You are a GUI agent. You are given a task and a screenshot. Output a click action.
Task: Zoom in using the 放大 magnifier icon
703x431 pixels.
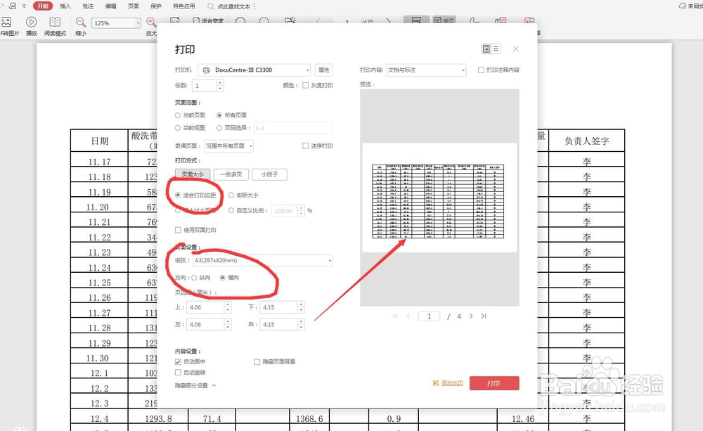(150, 21)
